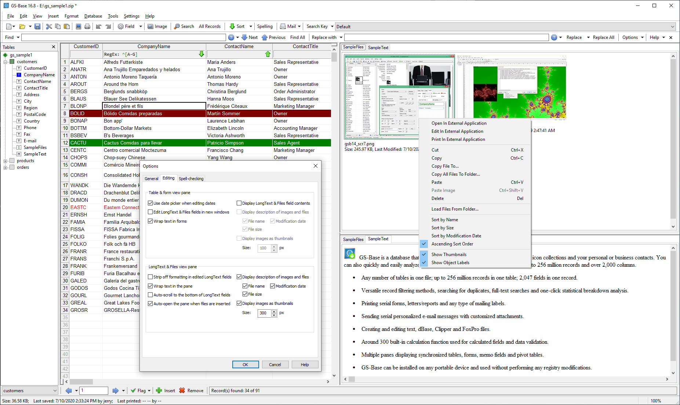Click the Replace help question icon
The width and height of the screenshot is (680, 405).
pyautogui.click(x=554, y=37)
